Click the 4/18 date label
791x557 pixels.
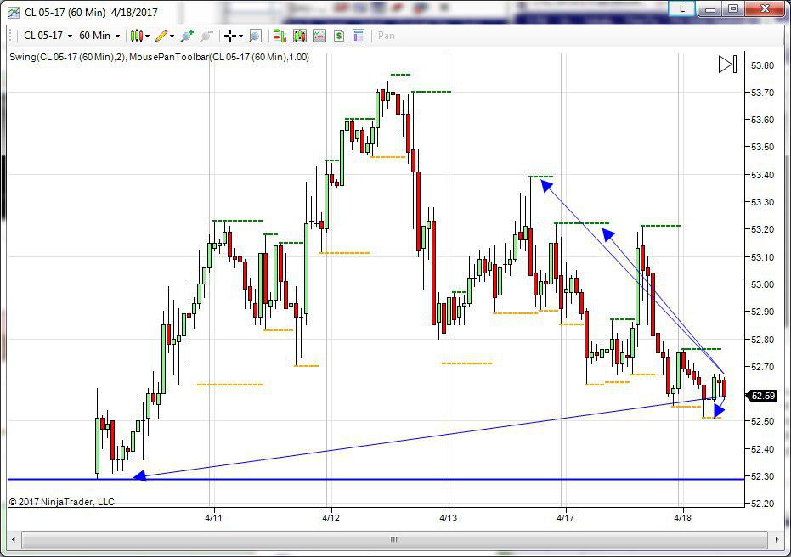(682, 518)
